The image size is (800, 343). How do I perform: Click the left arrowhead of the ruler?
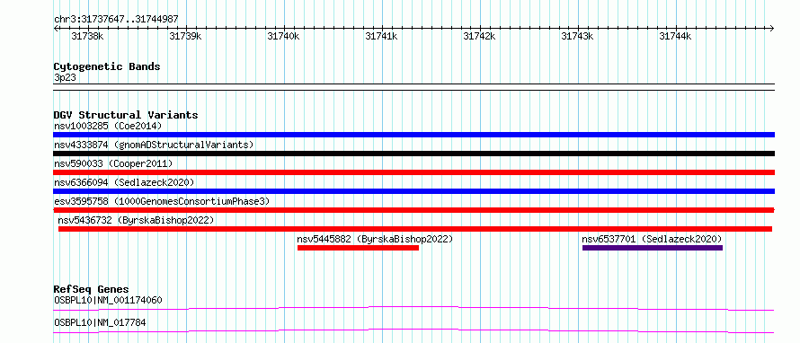coord(56,28)
